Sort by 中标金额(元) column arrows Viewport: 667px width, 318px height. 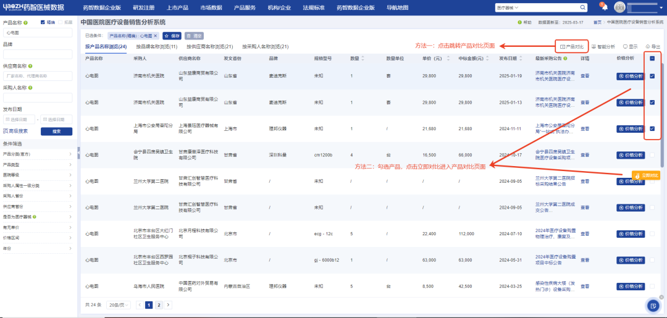point(487,58)
